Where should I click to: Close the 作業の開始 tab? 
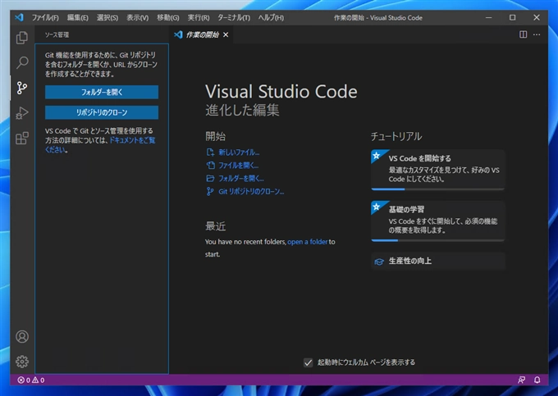[226, 34]
